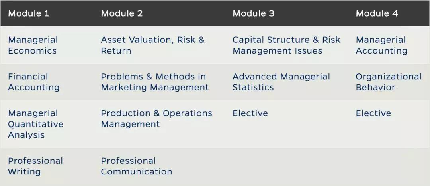Select Production & Operations Management
Screen dimensions: 430x186
(x=156, y=119)
